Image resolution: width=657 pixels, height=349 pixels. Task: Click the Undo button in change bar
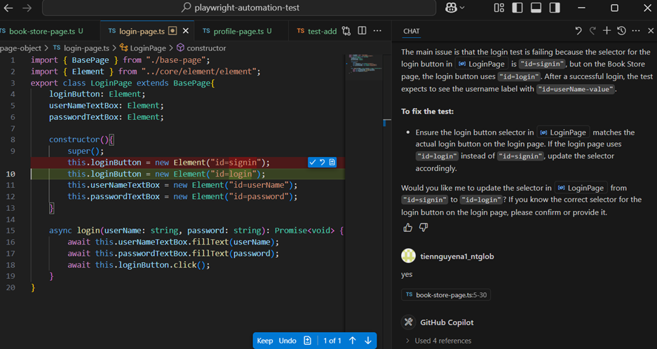287,341
